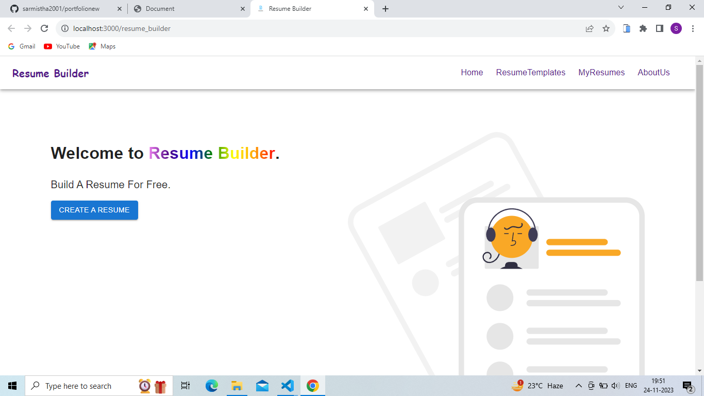Close the Document tab
This screenshot has height=396, width=704.
point(243,9)
